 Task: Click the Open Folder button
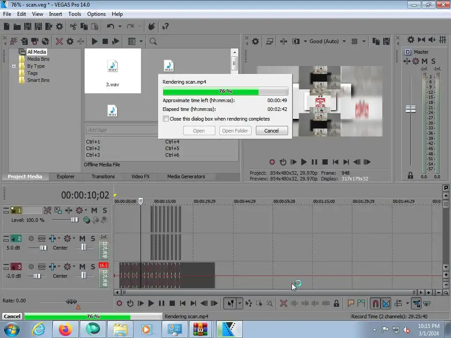click(x=235, y=131)
